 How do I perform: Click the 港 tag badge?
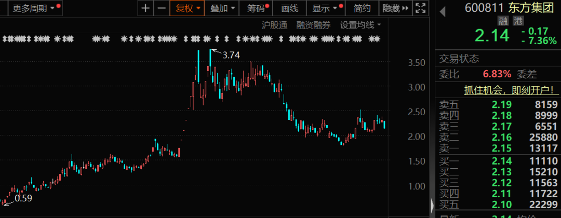pyautogui.click(x=518, y=21)
